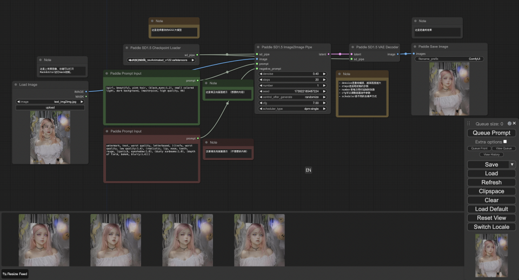Decrease steps with its left arrow

(261, 80)
